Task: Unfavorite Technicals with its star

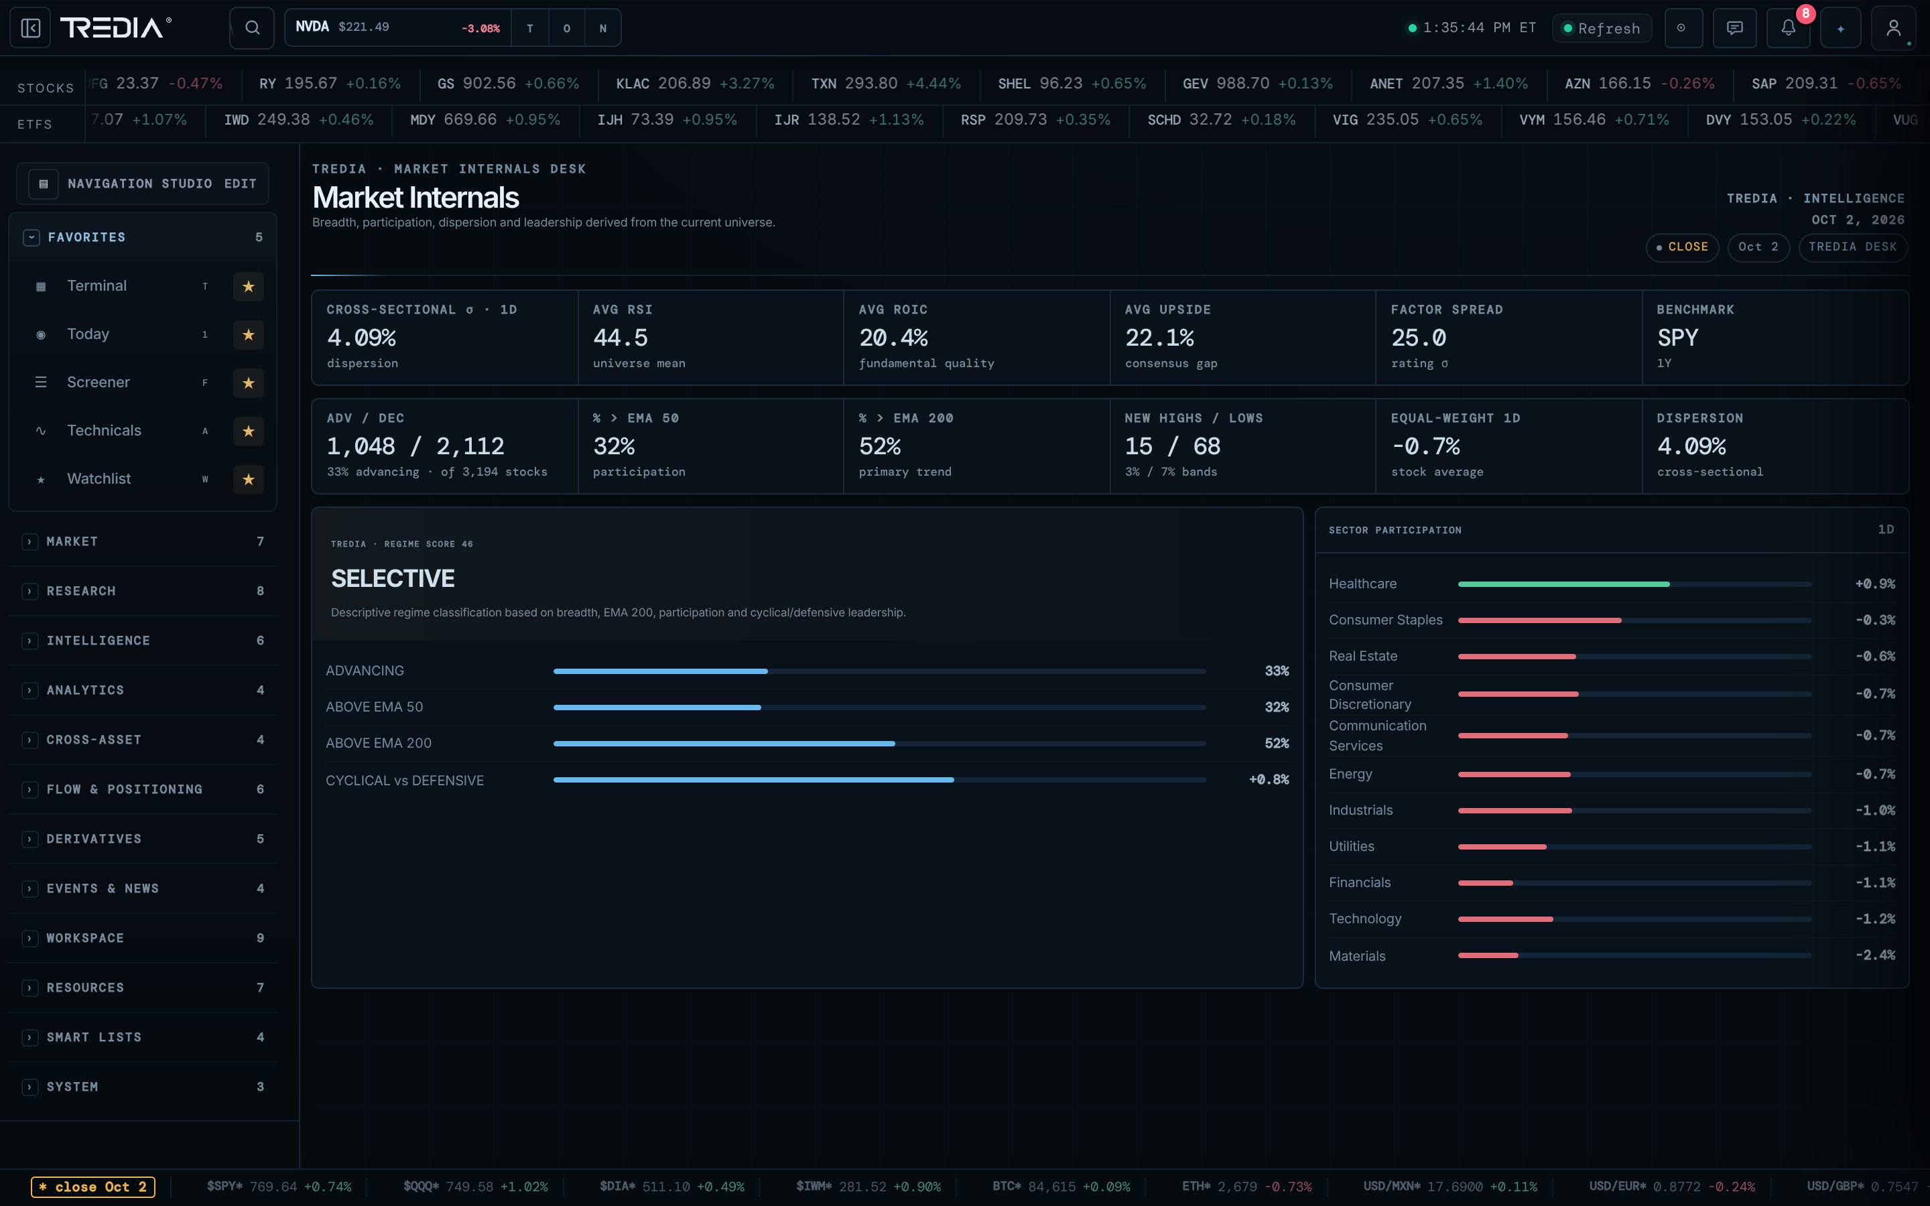Action: pyautogui.click(x=248, y=431)
